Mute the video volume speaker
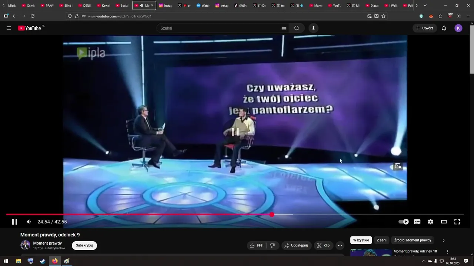The height and width of the screenshot is (266, 474). (x=29, y=222)
